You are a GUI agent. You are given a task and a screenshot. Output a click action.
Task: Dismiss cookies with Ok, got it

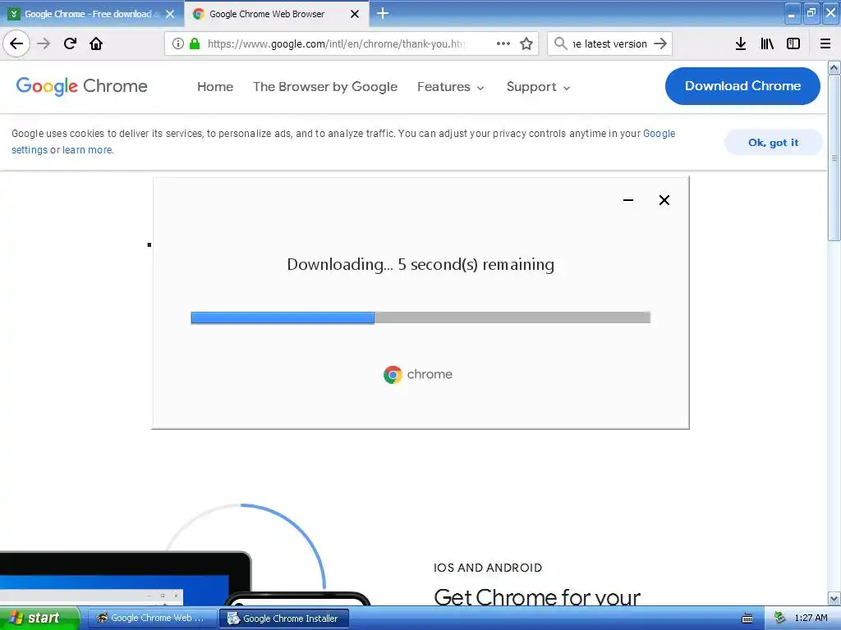point(773,143)
